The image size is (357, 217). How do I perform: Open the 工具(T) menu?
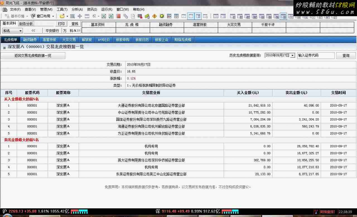tap(62, 9)
